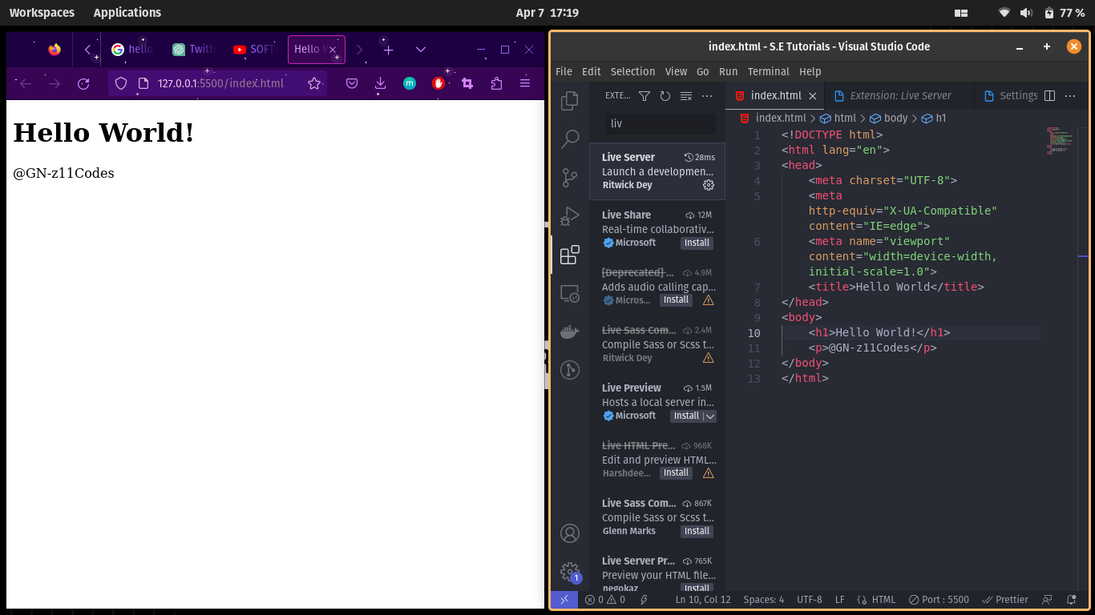Open system volume indicator in top bar
This screenshot has height=615, width=1095.
[1026, 13]
